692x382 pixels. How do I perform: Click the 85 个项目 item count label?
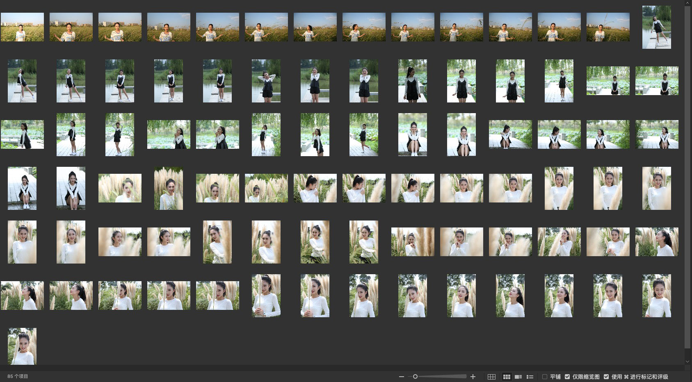[x=18, y=376]
